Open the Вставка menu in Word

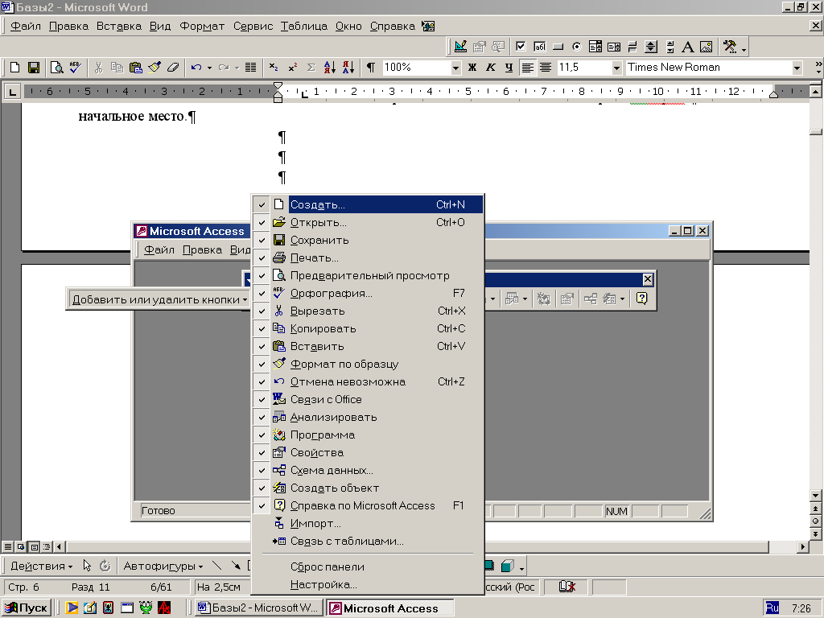pos(119,27)
